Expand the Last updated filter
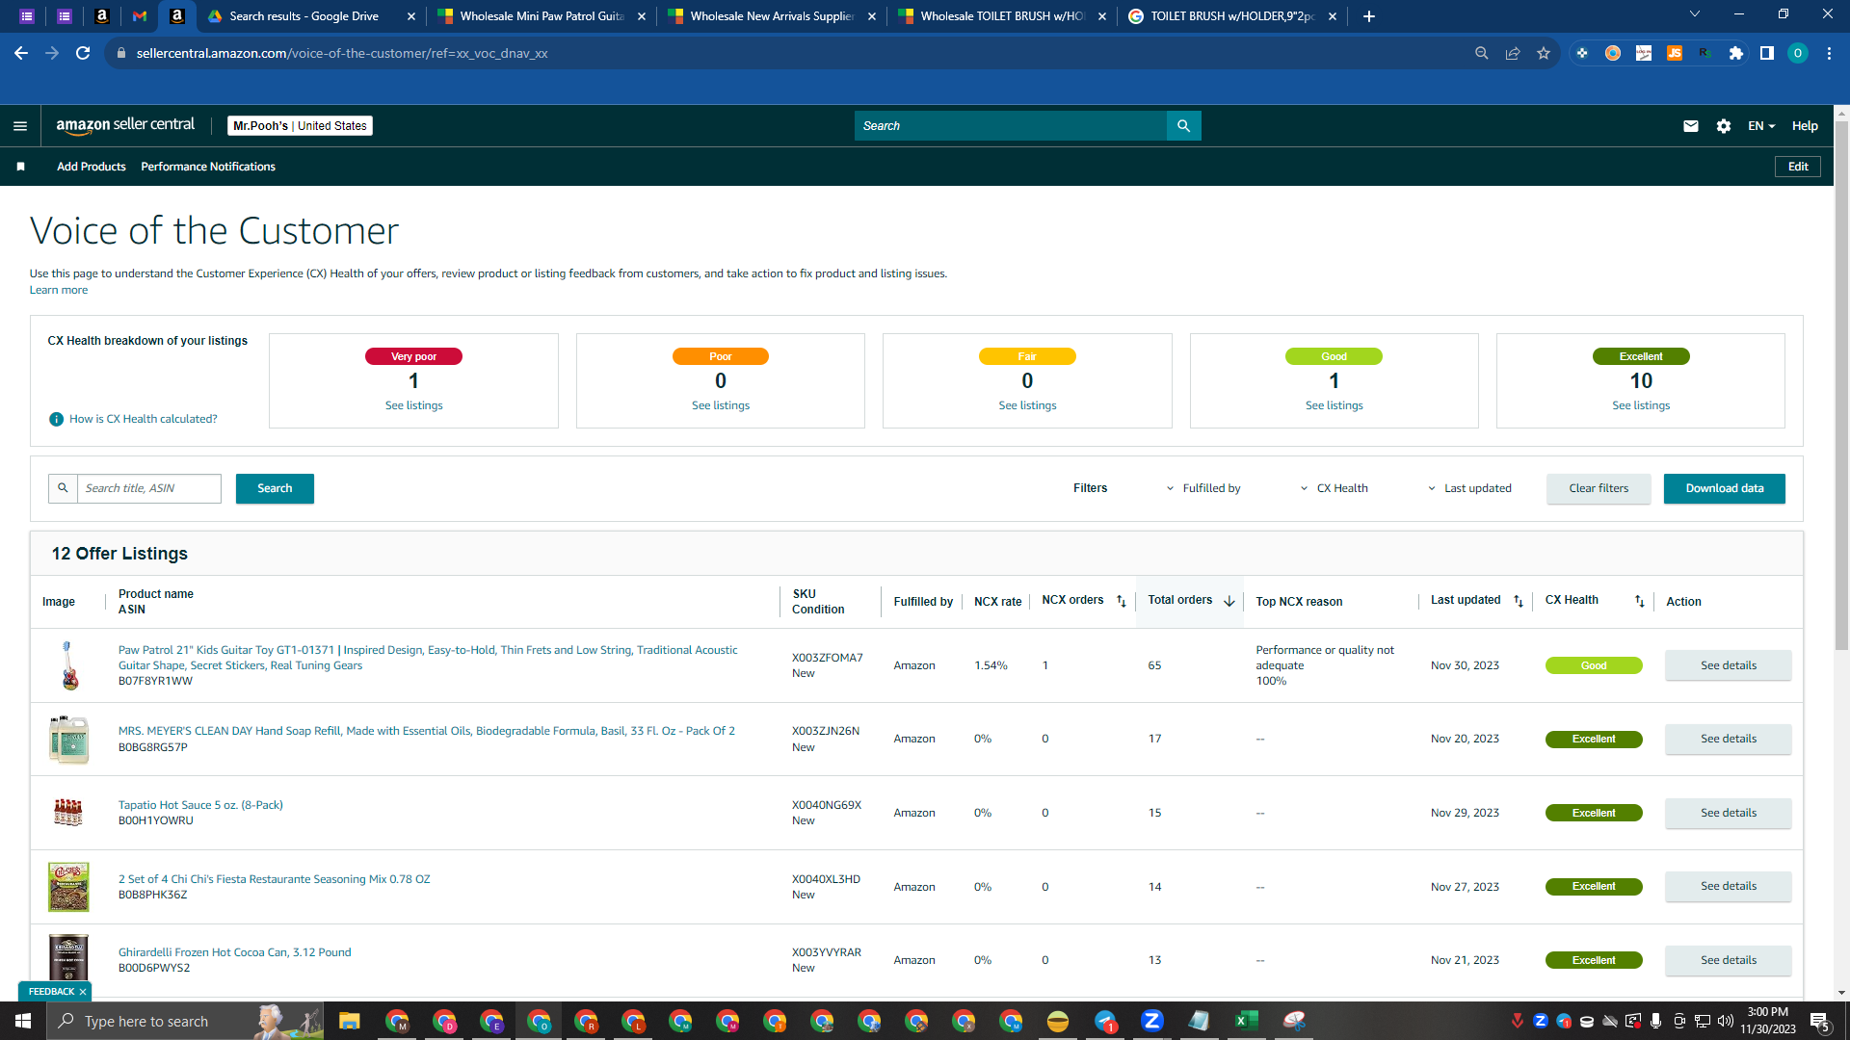 tap(1469, 488)
